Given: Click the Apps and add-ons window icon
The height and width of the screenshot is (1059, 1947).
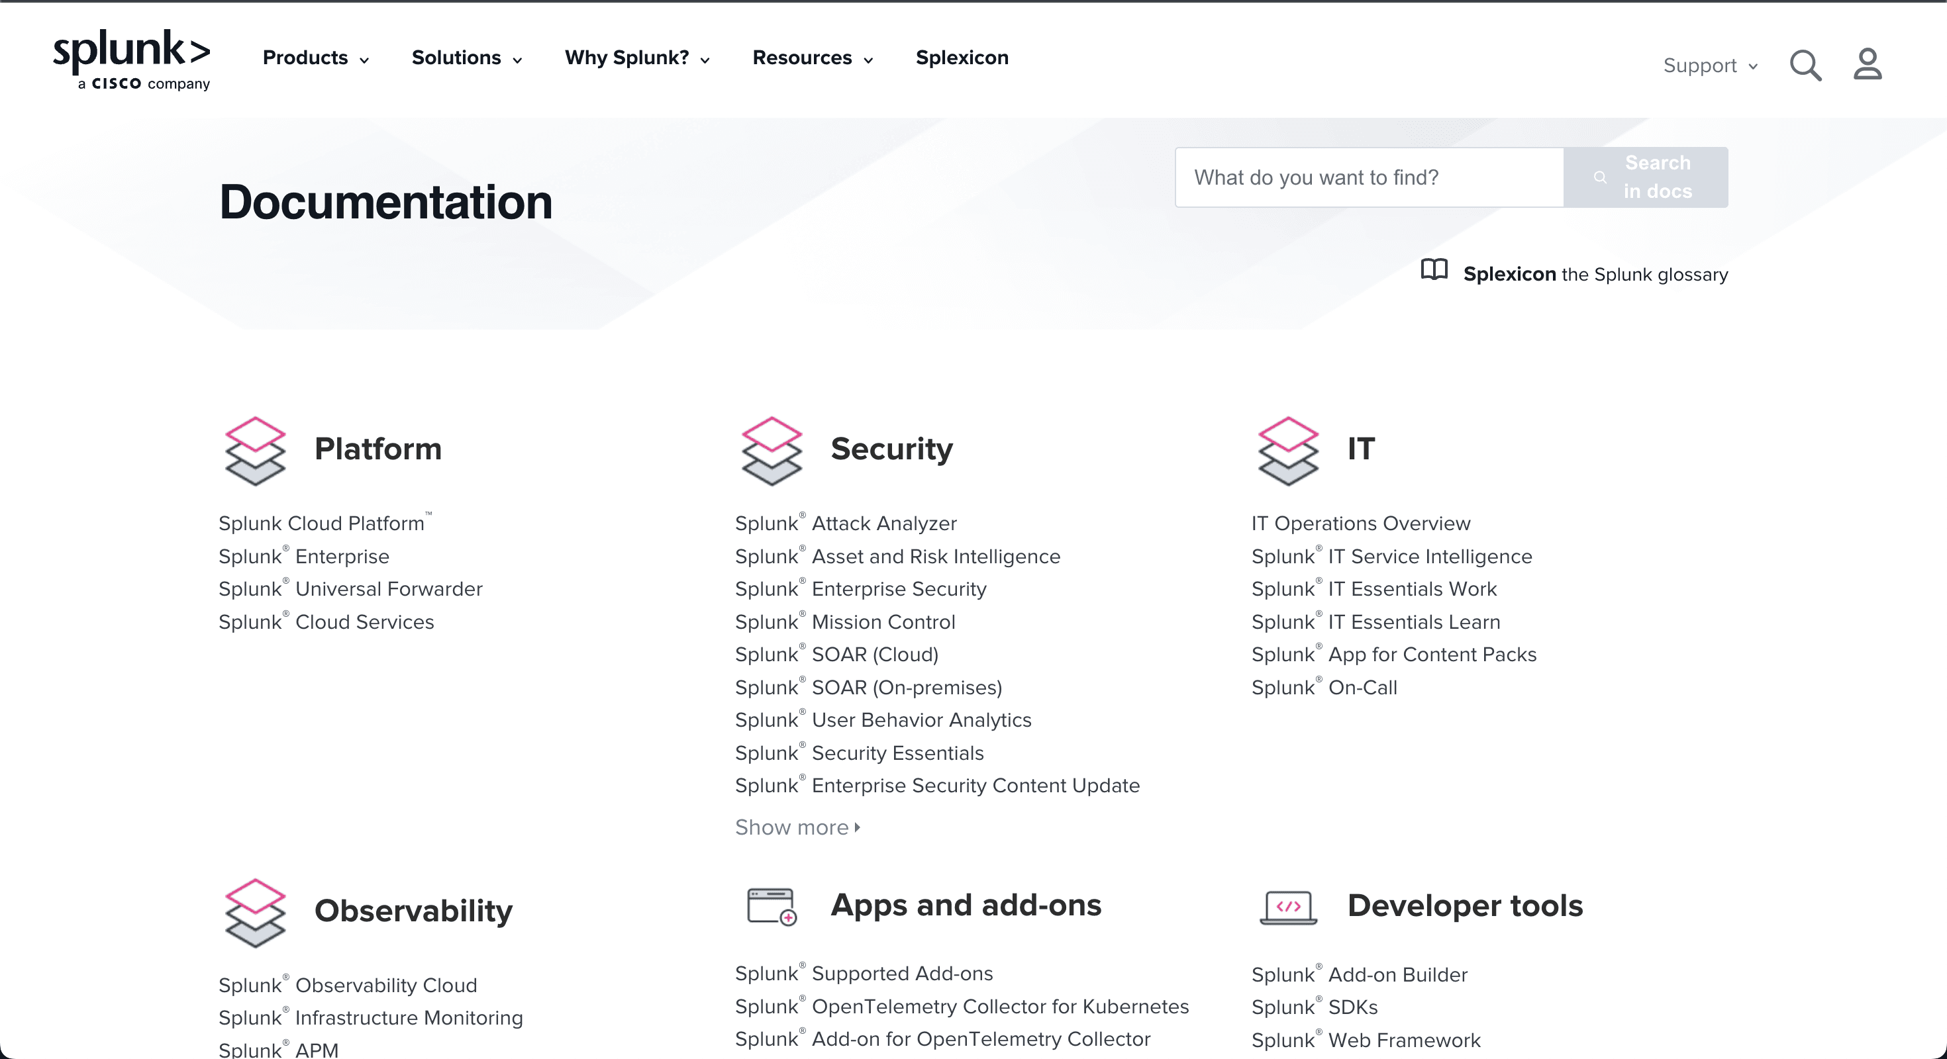Looking at the screenshot, I should click(771, 905).
